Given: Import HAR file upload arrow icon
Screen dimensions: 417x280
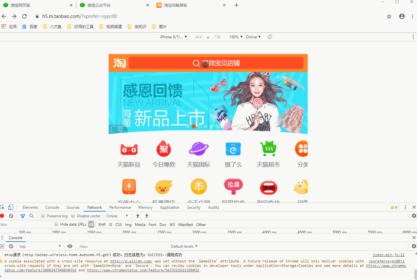Looking at the screenshot, I should point(138,216).
